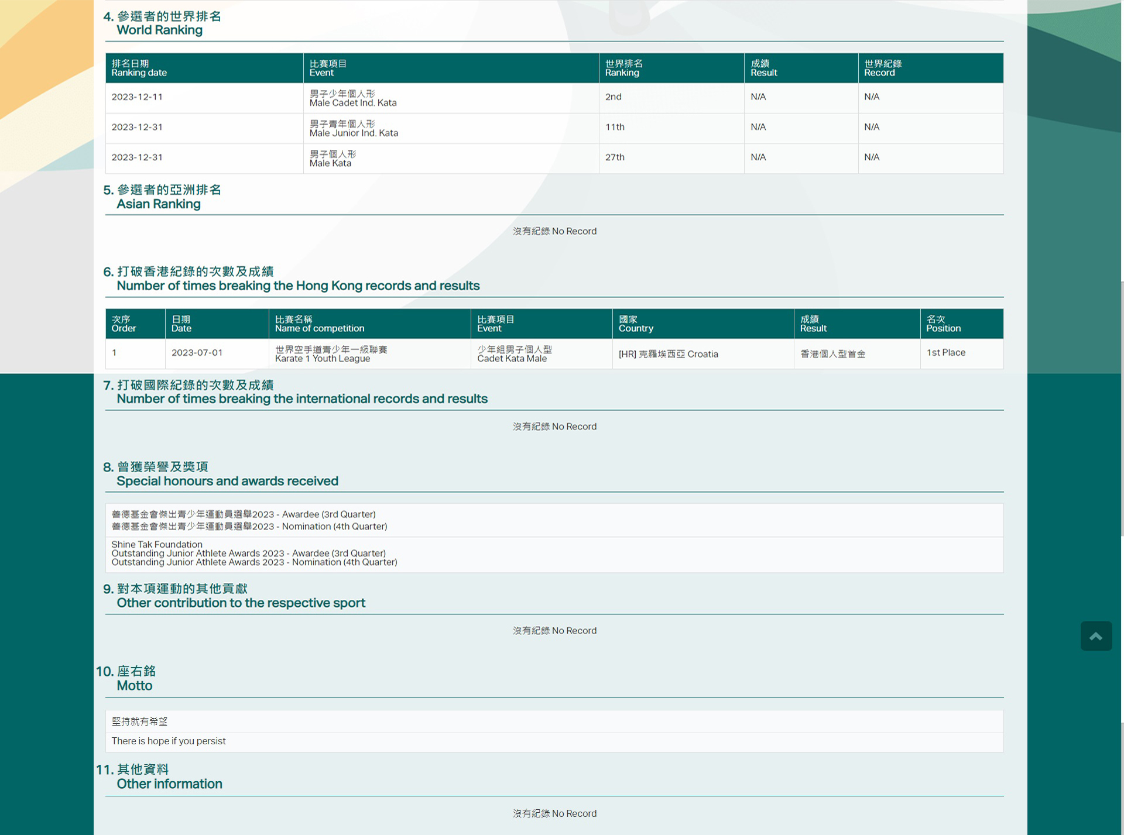The height and width of the screenshot is (835, 1124).
Task: Click the scroll-to-top arrow button
Action: [1095, 636]
